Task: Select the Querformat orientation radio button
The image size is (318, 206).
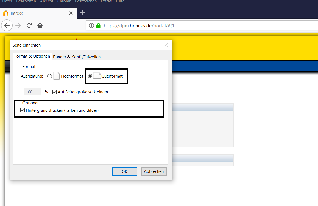Action: (90, 76)
